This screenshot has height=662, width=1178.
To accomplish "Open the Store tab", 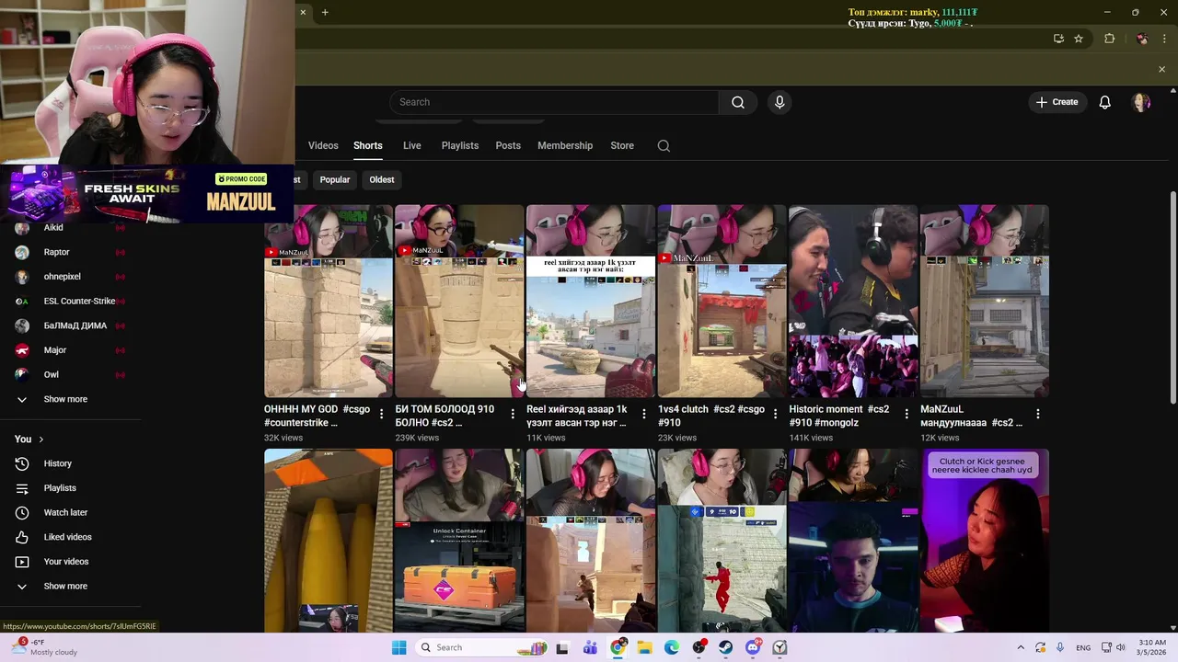I will (622, 145).
